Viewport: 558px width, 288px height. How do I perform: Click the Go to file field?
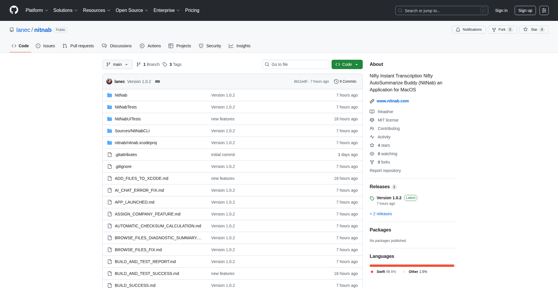(x=296, y=64)
